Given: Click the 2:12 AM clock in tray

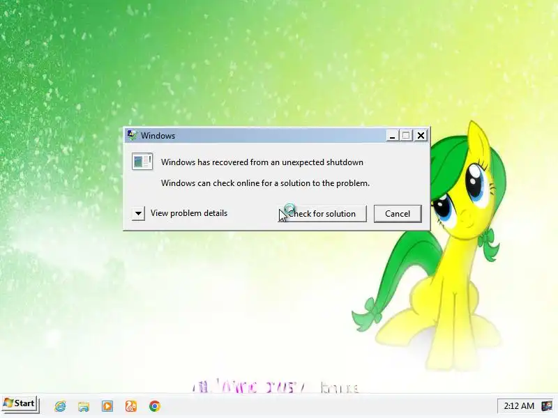Looking at the screenshot, I should pos(519,406).
